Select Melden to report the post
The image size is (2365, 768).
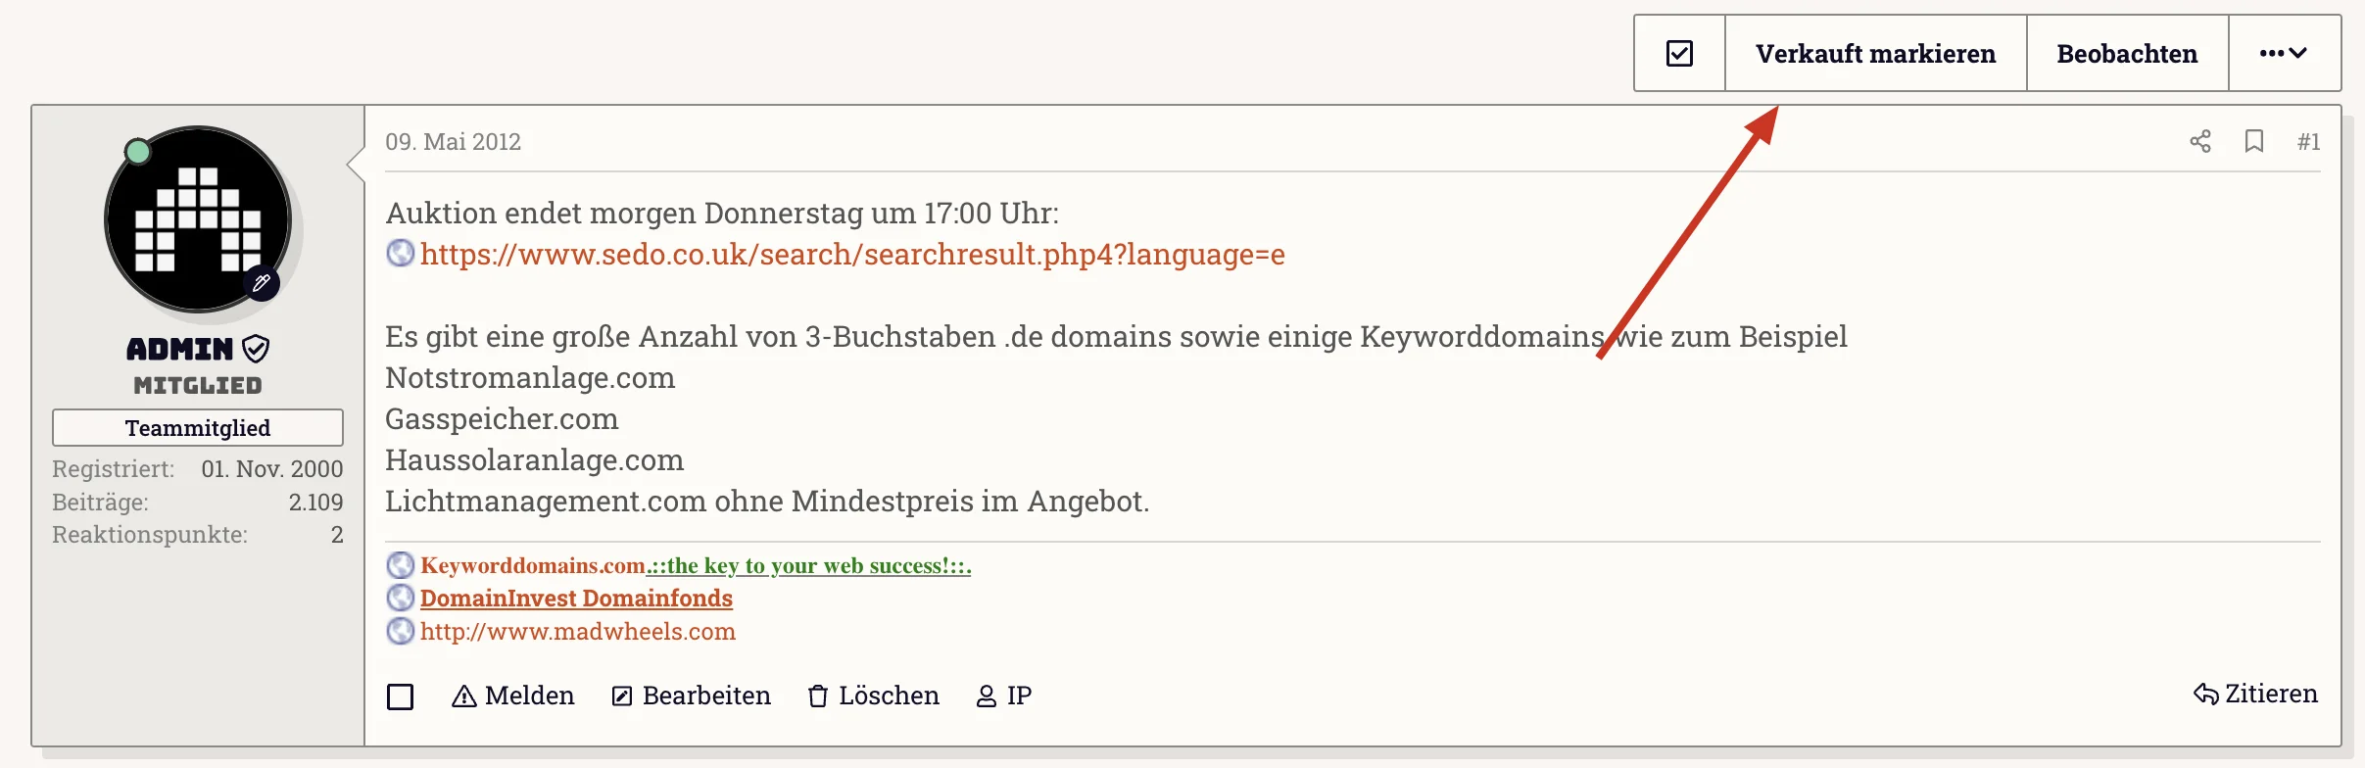512,696
